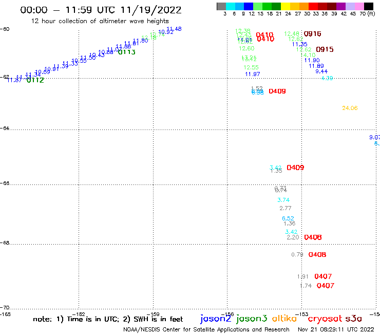380x334 pixels.
Task: Select the red "0407" beside 1.74
Action: 326,286
